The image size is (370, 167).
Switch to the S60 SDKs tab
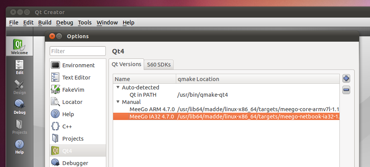[159, 65]
